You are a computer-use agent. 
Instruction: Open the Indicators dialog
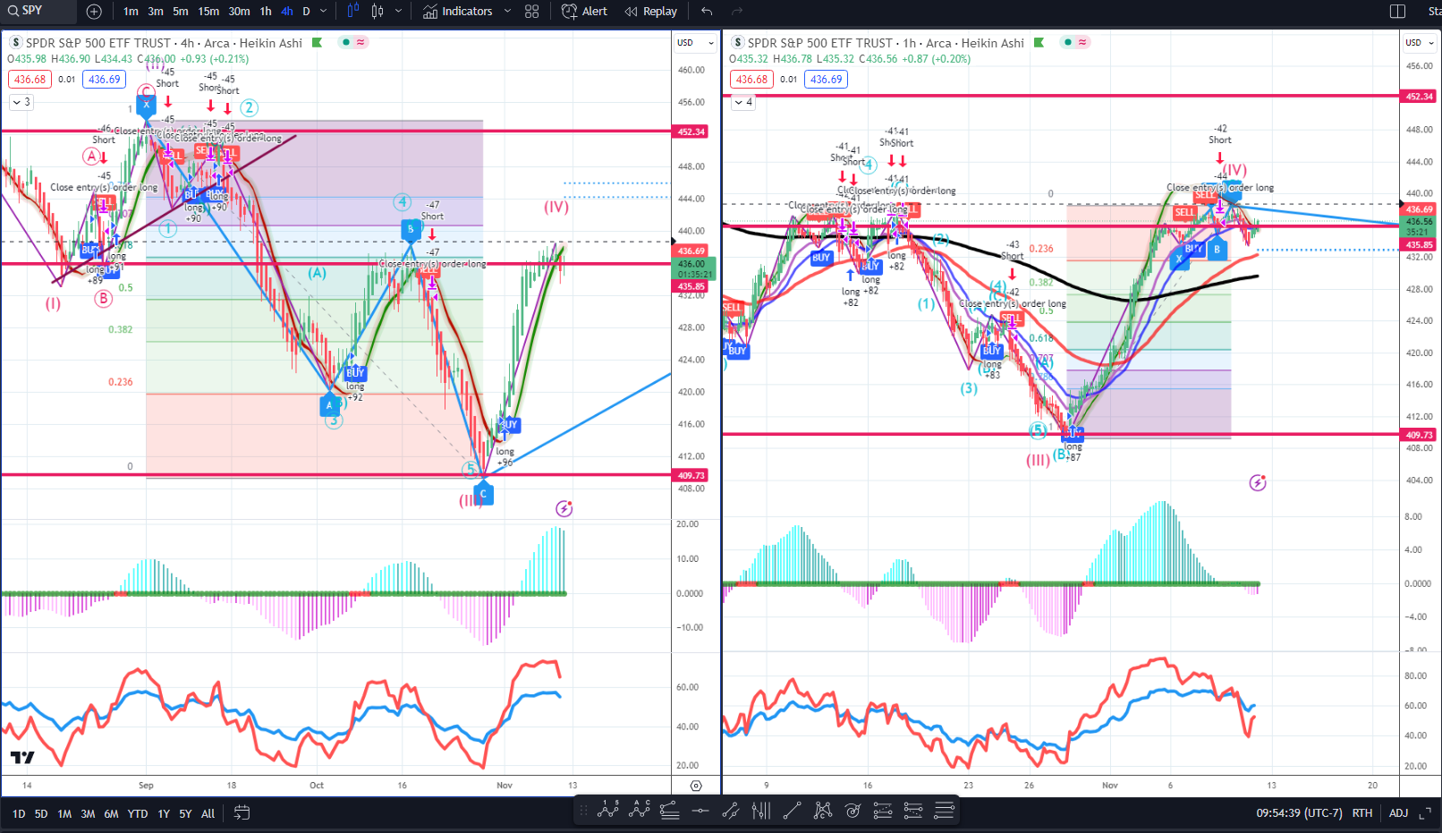(458, 12)
